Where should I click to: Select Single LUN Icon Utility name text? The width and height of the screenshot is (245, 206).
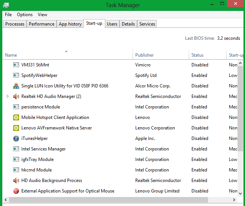(65, 86)
